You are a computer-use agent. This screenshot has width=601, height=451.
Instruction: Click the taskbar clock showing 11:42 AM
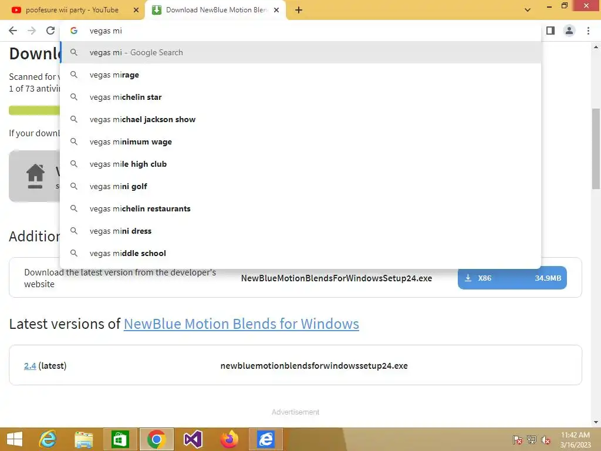[x=575, y=440]
